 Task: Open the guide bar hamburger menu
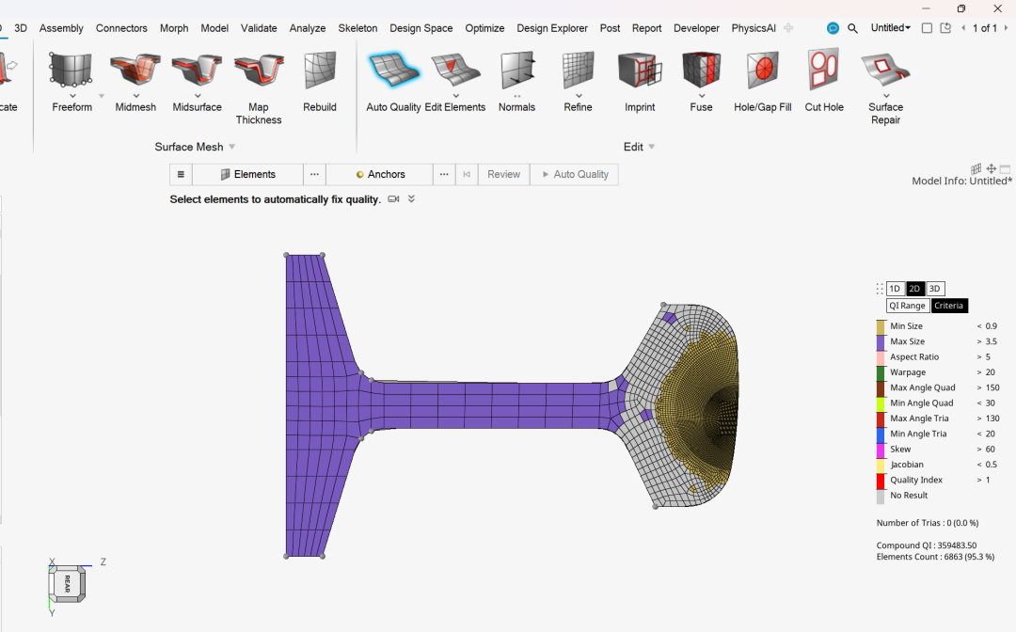pos(181,174)
